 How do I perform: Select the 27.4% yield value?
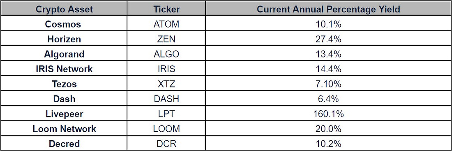(328, 39)
